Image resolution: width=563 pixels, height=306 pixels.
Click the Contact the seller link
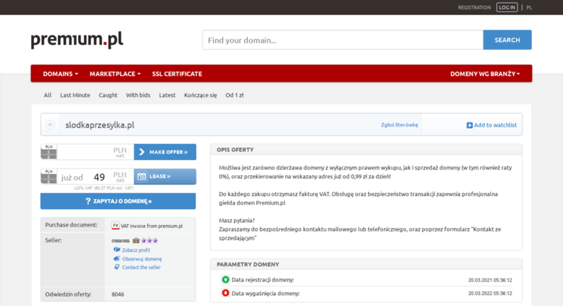141,268
